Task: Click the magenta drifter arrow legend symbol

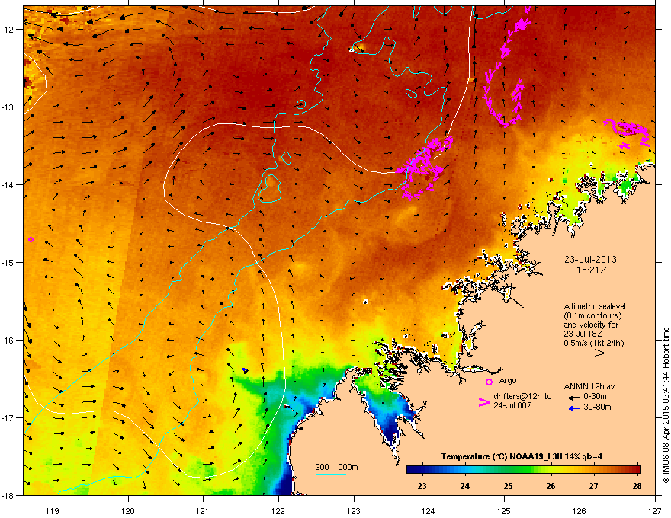Action: (x=483, y=402)
